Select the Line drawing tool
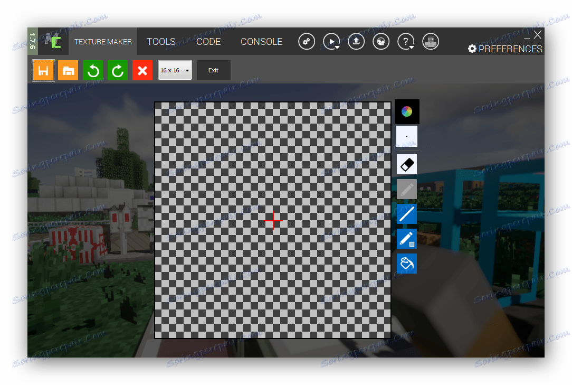 407,214
